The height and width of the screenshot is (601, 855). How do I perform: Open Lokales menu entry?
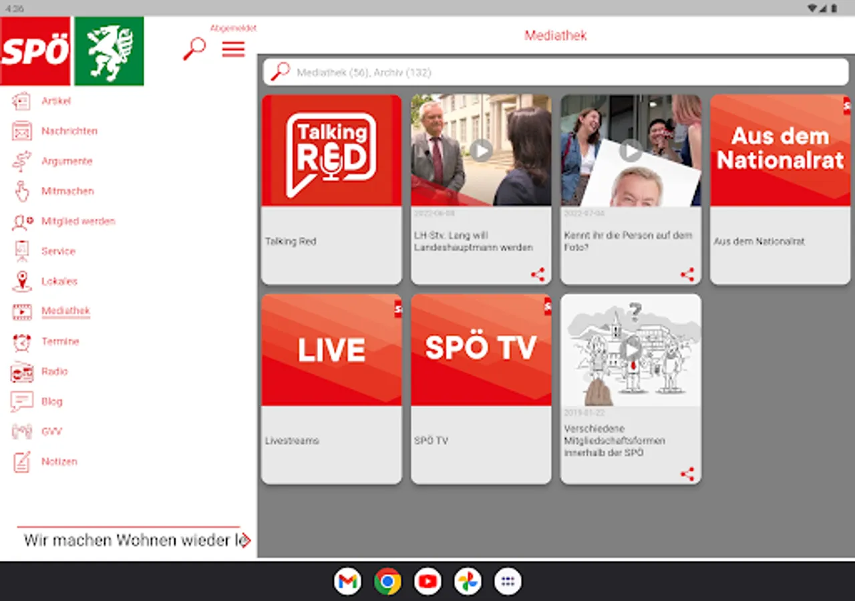point(59,281)
